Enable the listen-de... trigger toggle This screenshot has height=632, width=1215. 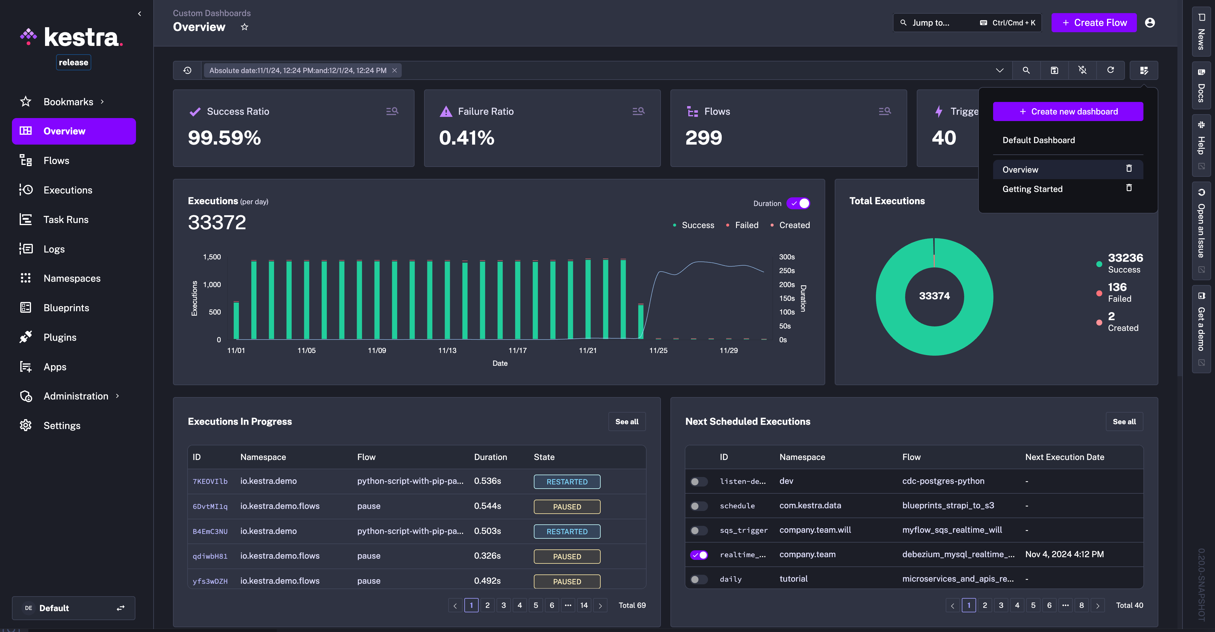coord(698,481)
